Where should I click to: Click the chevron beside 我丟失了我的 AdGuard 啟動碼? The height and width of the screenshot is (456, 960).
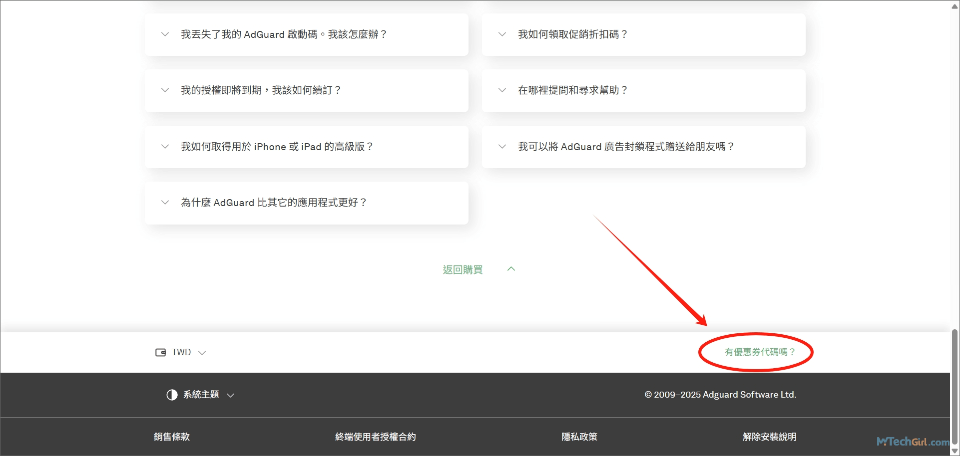(165, 34)
